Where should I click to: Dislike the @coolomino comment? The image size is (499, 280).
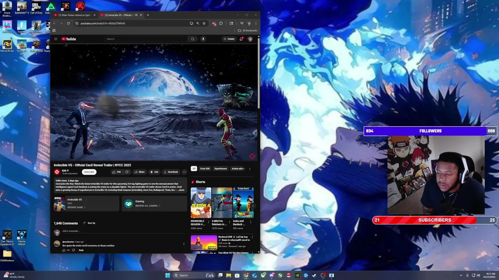(x=73, y=250)
